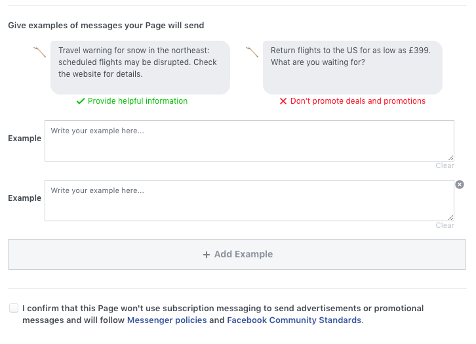Click 'Provide helpful information' label
The width and height of the screenshot is (476, 344).
138,101
